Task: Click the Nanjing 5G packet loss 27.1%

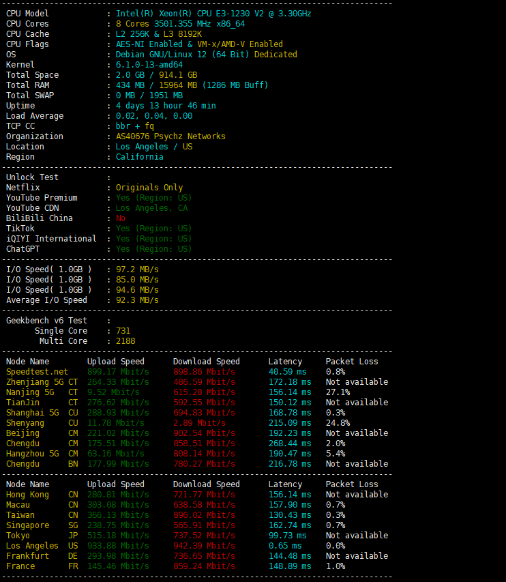Action: coord(338,392)
